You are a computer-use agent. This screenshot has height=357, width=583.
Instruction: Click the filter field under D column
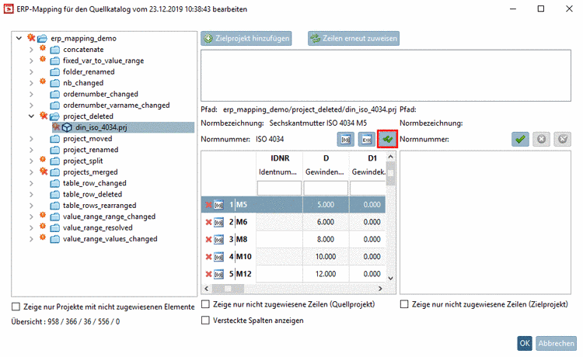pyautogui.click(x=326, y=188)
